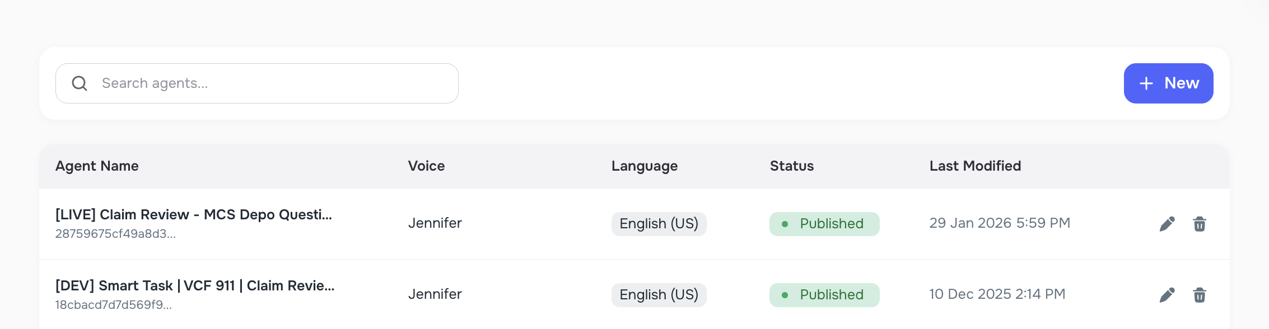Click the trash icon for [DEV] Smart Task
1269x329 pixels.
click(x=1200, y=294)
